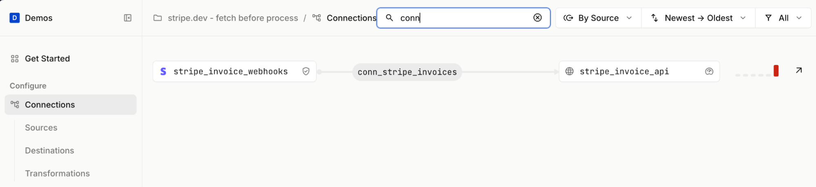Click the magnifier search icon
Image resolution: width=816 pixels, height=187 pixels.
point(389,18)
